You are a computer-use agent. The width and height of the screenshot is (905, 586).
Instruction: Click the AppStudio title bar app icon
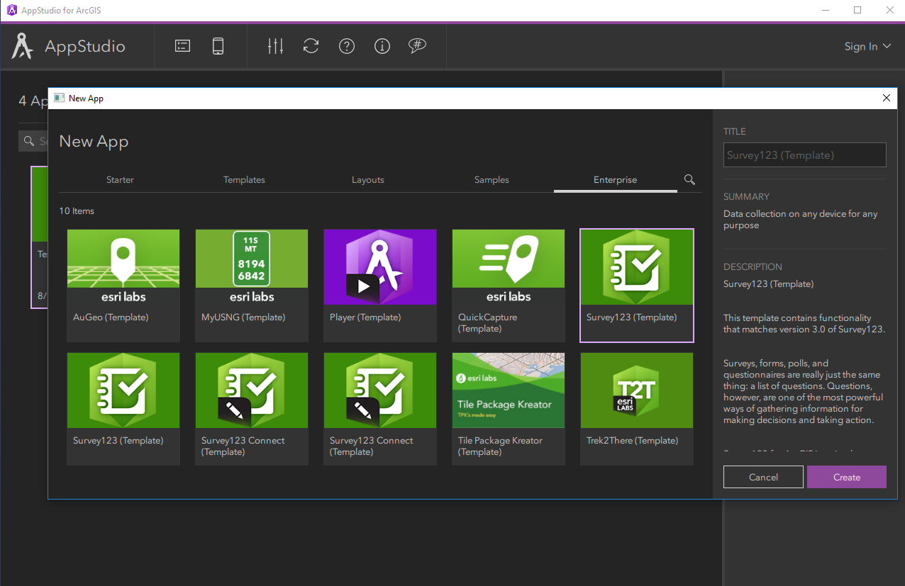tap(12, 10)
